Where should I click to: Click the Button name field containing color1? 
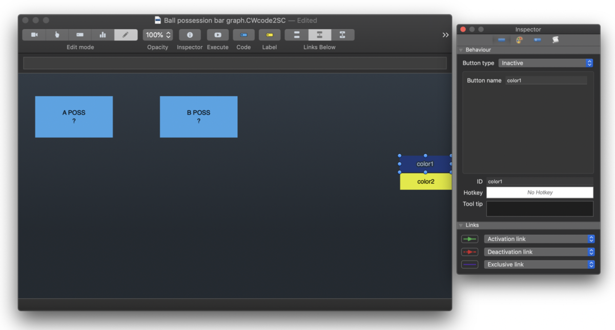[546, 80]
